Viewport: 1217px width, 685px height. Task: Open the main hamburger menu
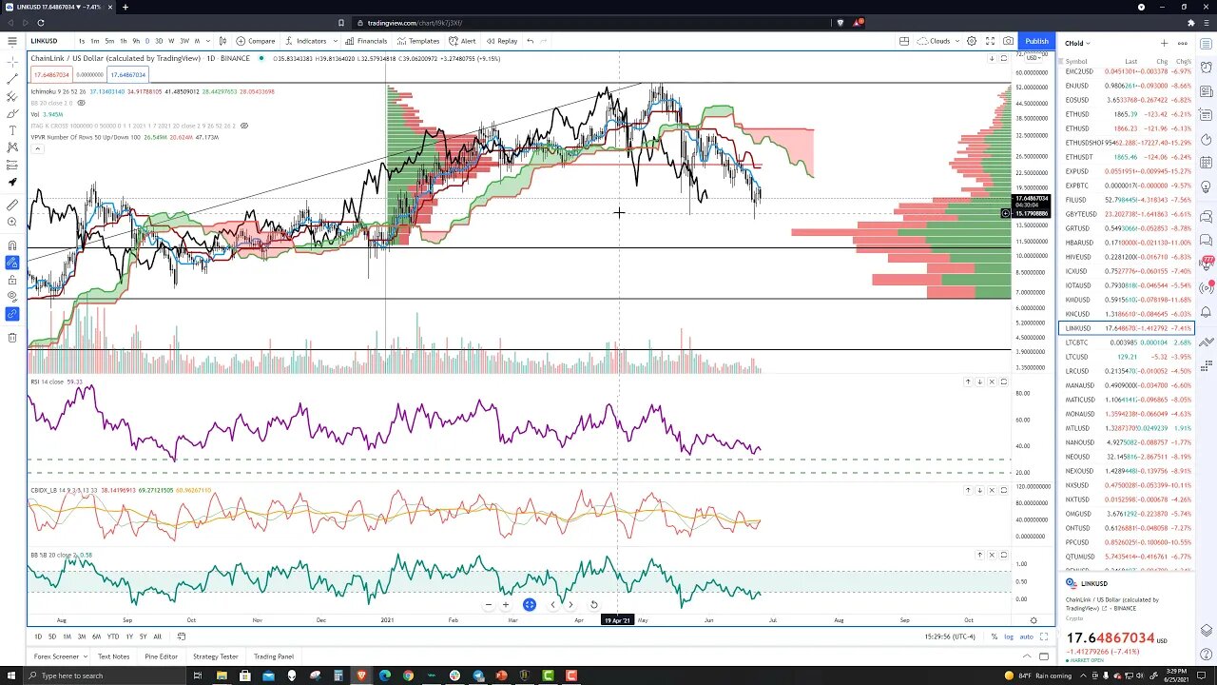(x=12, y=41)
